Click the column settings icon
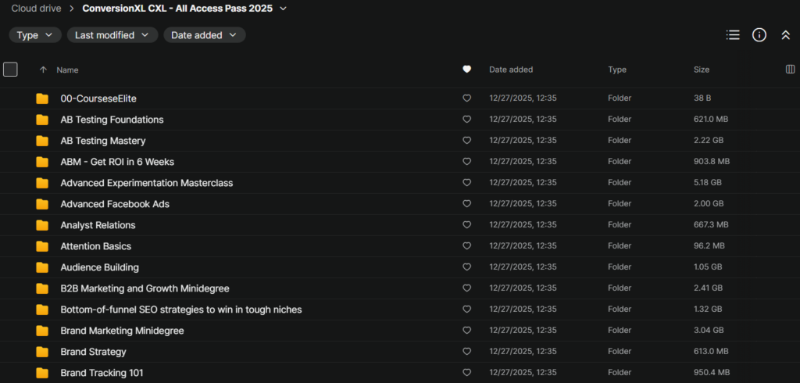Viewport: 800px width, 383px height. point(790,70)
